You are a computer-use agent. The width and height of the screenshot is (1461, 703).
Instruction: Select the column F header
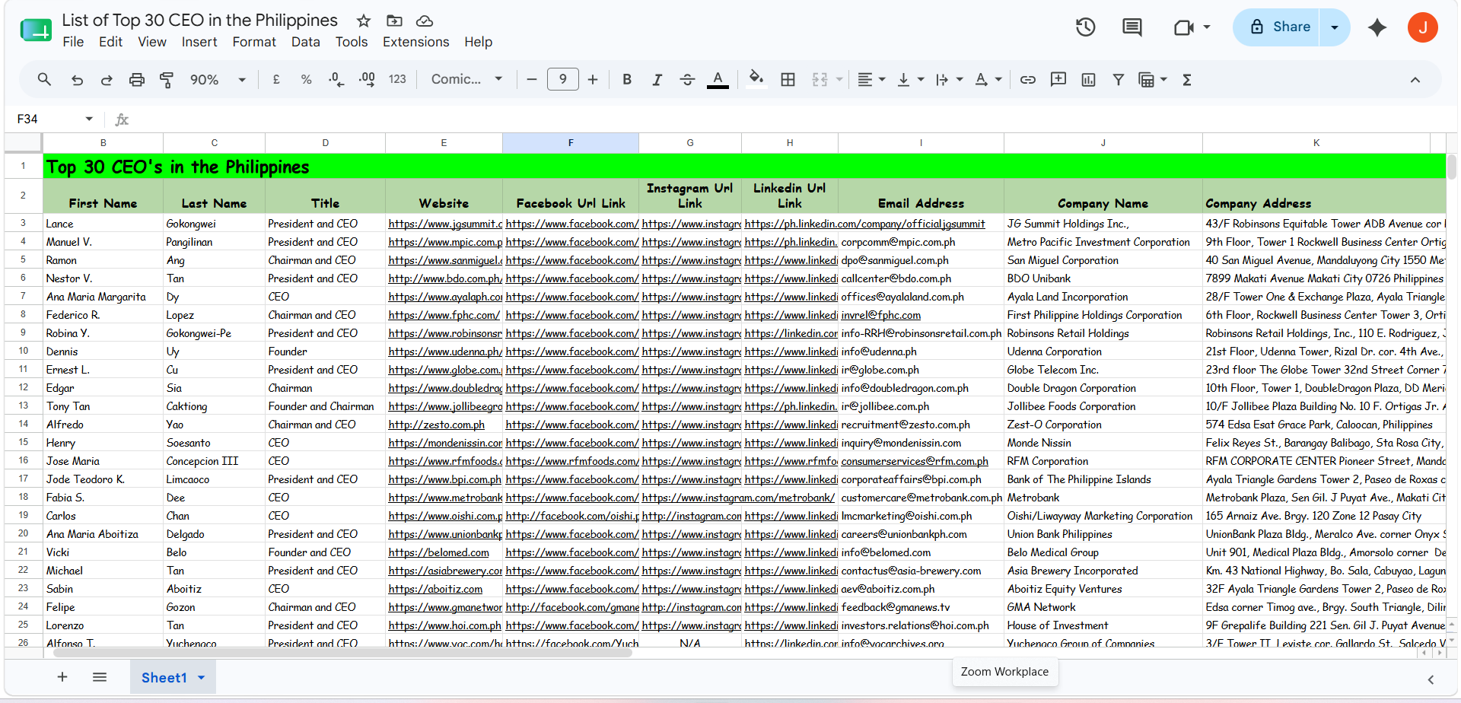571,142
